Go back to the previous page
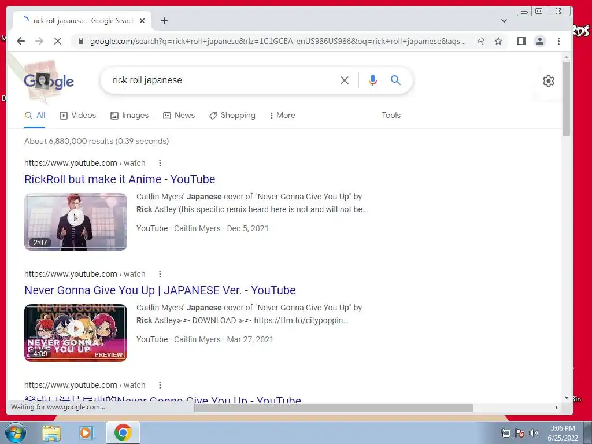The image size is (592, 444). (x=21, y=41)
